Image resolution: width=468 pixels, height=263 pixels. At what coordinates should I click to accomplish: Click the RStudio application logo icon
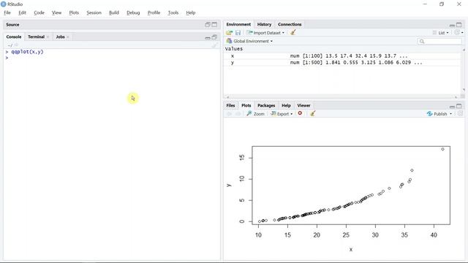coord(4,4)
